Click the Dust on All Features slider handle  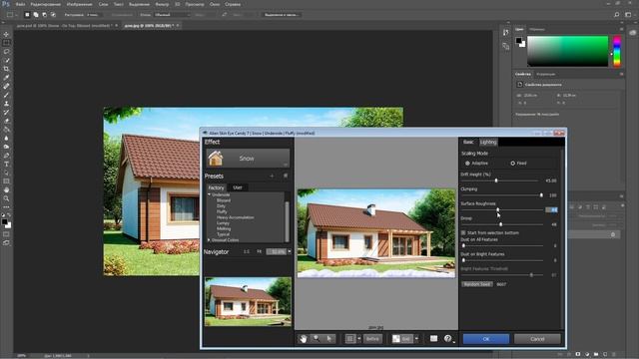pyautogui.click(x=463, y=245)
